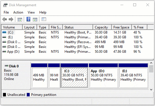Click the 96 % free cell
Image resolution: width=155 pixels, height=106 pixels.
pyautogui.click(x=137, y=52)
